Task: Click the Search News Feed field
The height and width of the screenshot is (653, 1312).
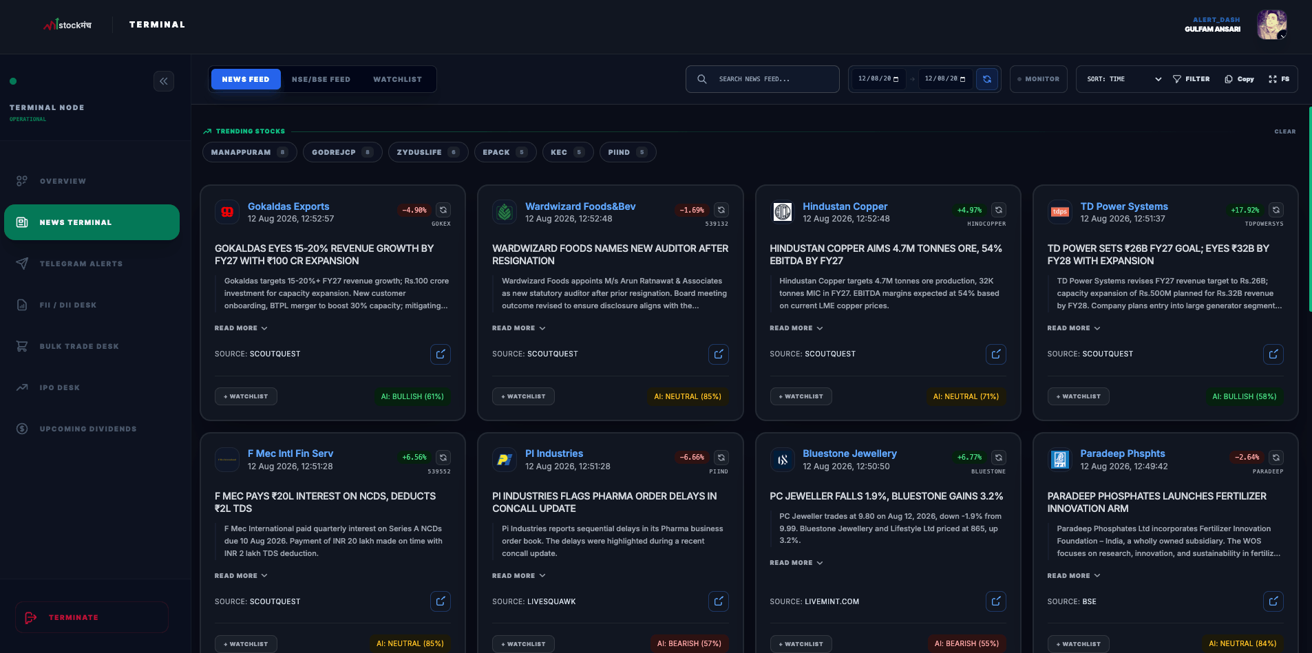Action: [763, 79]
